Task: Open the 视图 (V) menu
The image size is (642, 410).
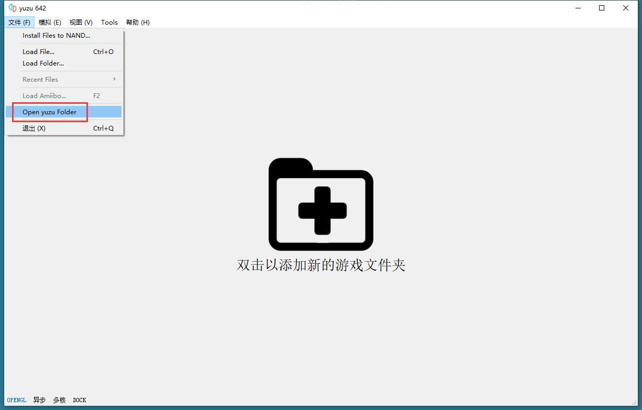Action: [x=81, y=22]
